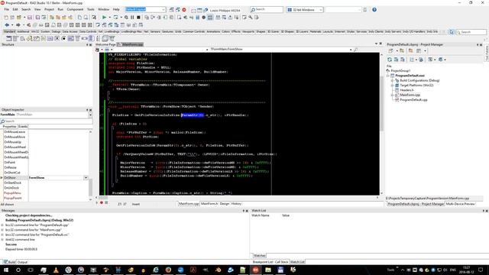Select the Events tab in Object Inspector
Image resolution: width=489 pixels, height=275 pixels.
pyautogui.click(x=23, y=127)
